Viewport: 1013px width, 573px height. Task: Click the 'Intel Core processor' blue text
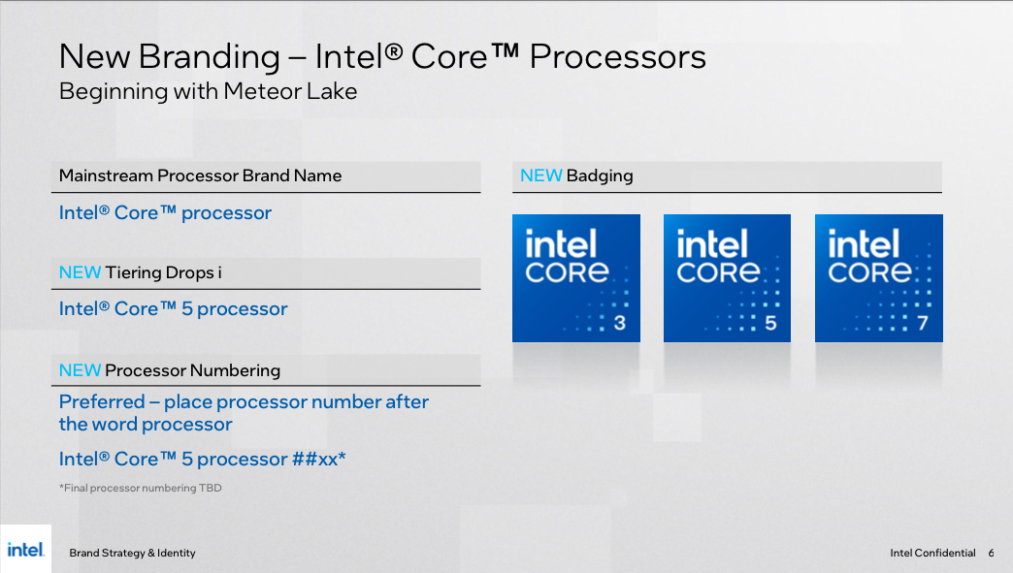point(165,213)
